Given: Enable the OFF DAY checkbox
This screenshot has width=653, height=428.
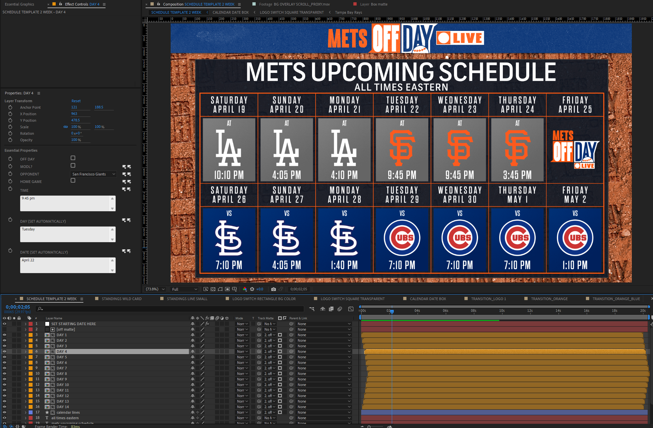Looking at the screenshot, I should tap(73, 158).
